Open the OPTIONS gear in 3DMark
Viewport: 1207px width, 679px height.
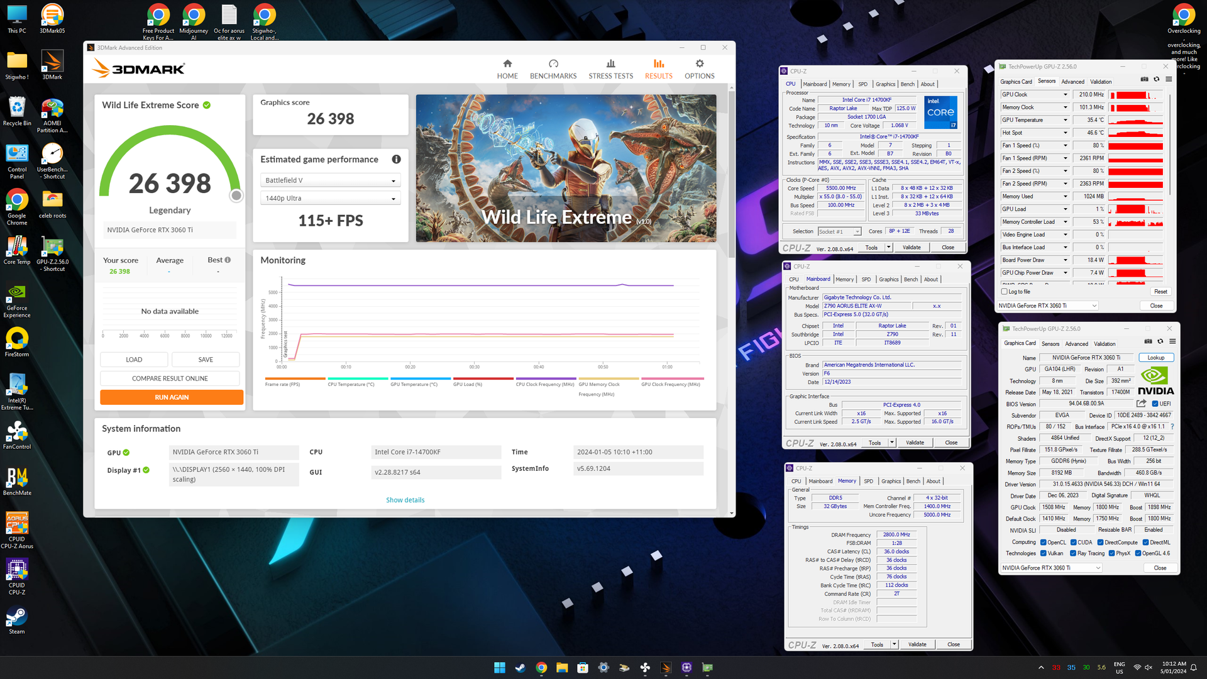click(699, 69)
